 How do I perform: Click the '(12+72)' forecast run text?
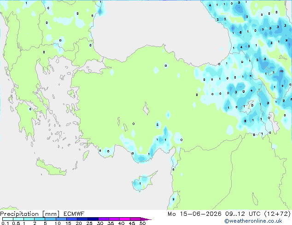(277, 214)
